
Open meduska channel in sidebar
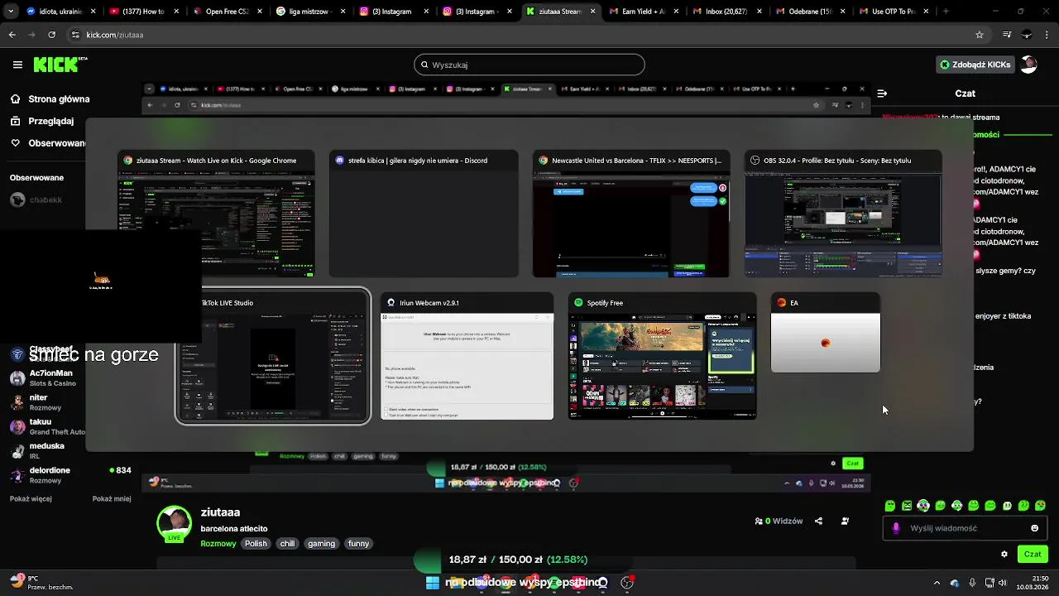[x=48, y=450]
